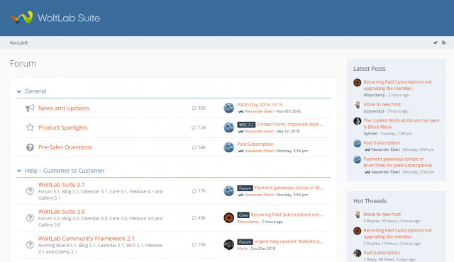
Task: Open Paid Subscription thread in Pre-Sales row
Action: (255, 144)
